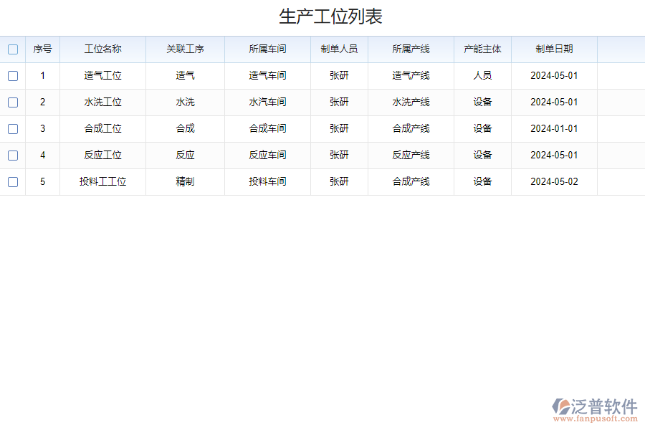
Task: Click the 制单日期 column header
Action: coord(553,49)
